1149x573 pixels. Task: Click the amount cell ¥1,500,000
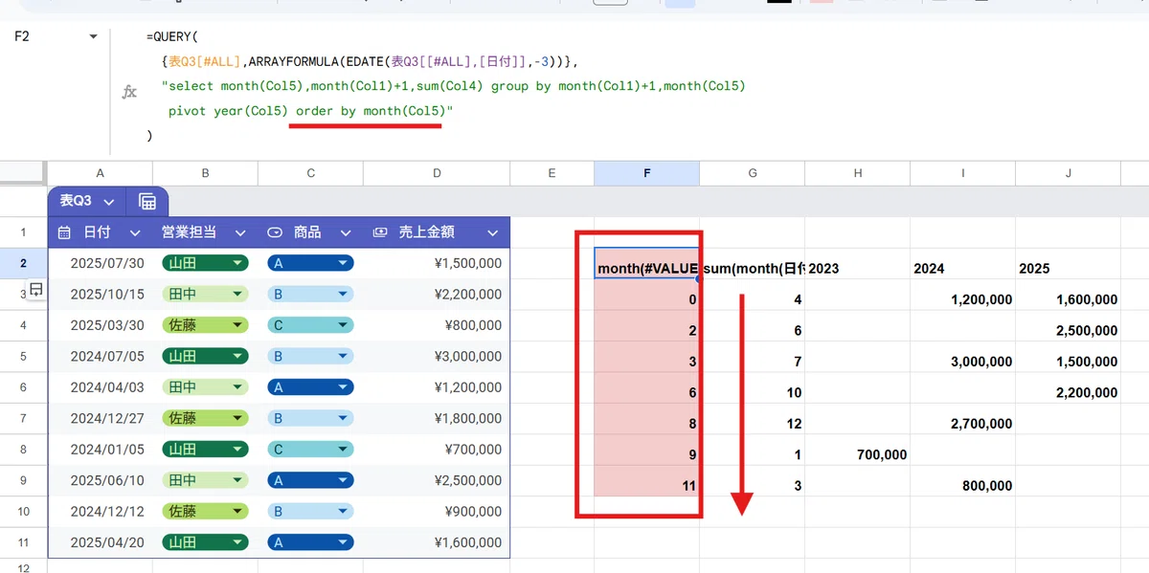[x=437, y=263]
